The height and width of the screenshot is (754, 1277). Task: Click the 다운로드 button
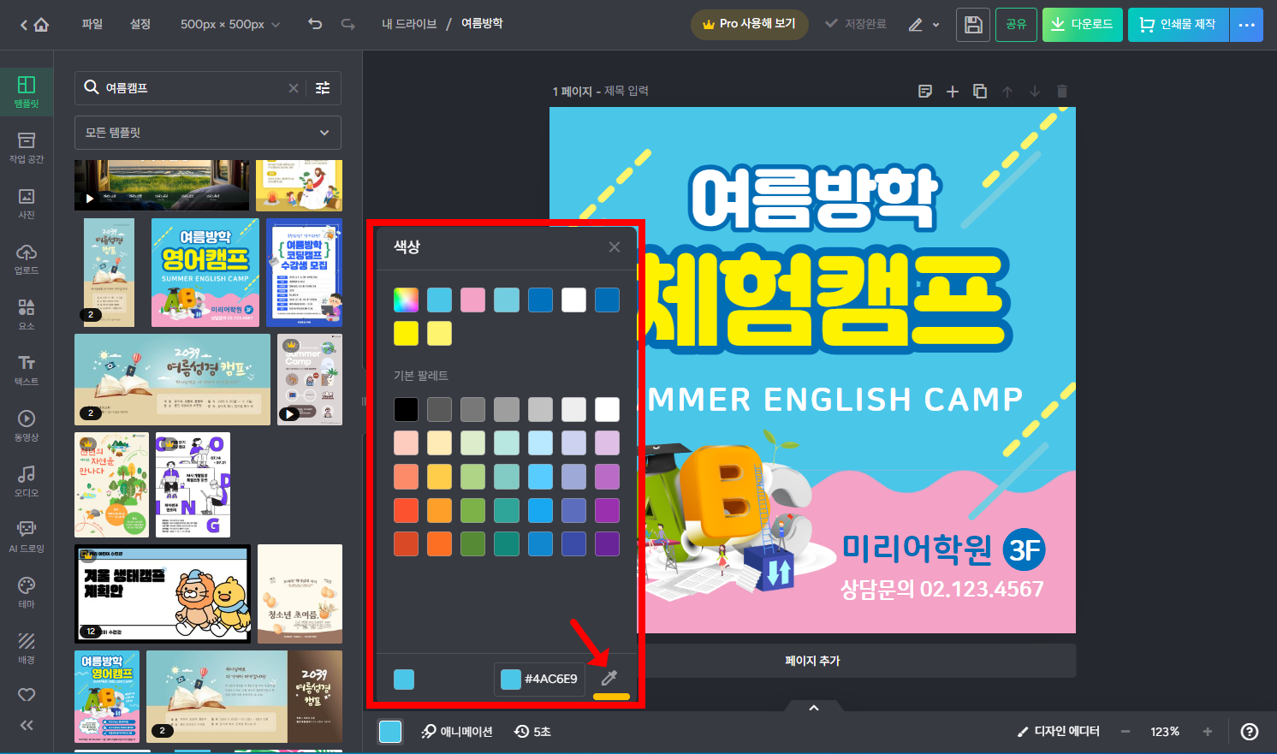(1082, 24)
